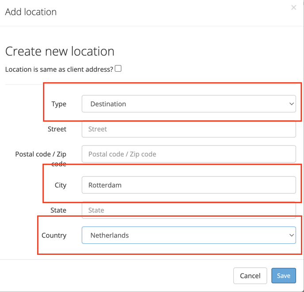
Task: Click the Create new location heading
Action: click(60, 51)
